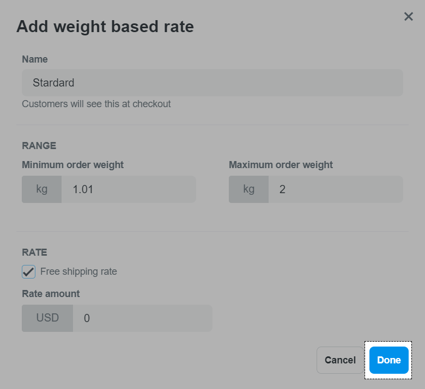The height and width of the screenshot is (389, 425).
Task: Click the kg unit beside maximum weight
Action: [249, 189]
